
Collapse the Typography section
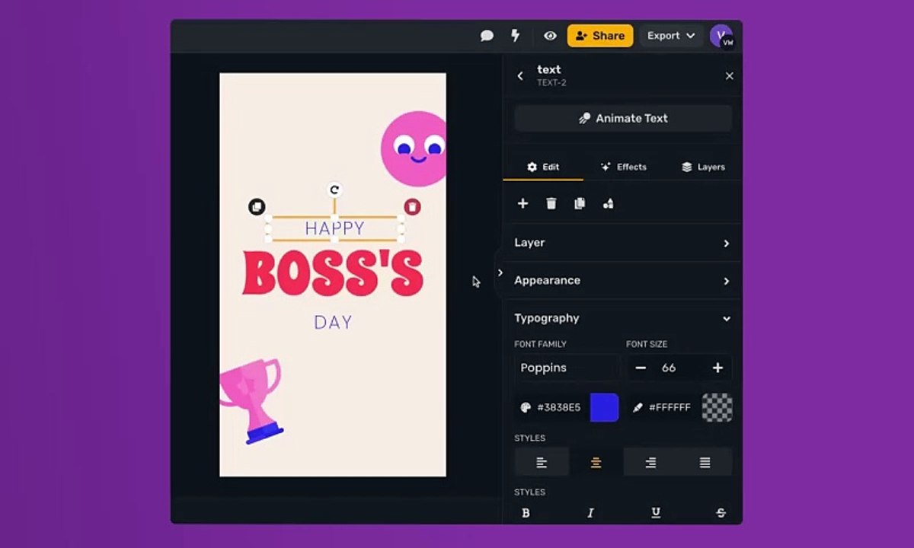click(622, 318)
